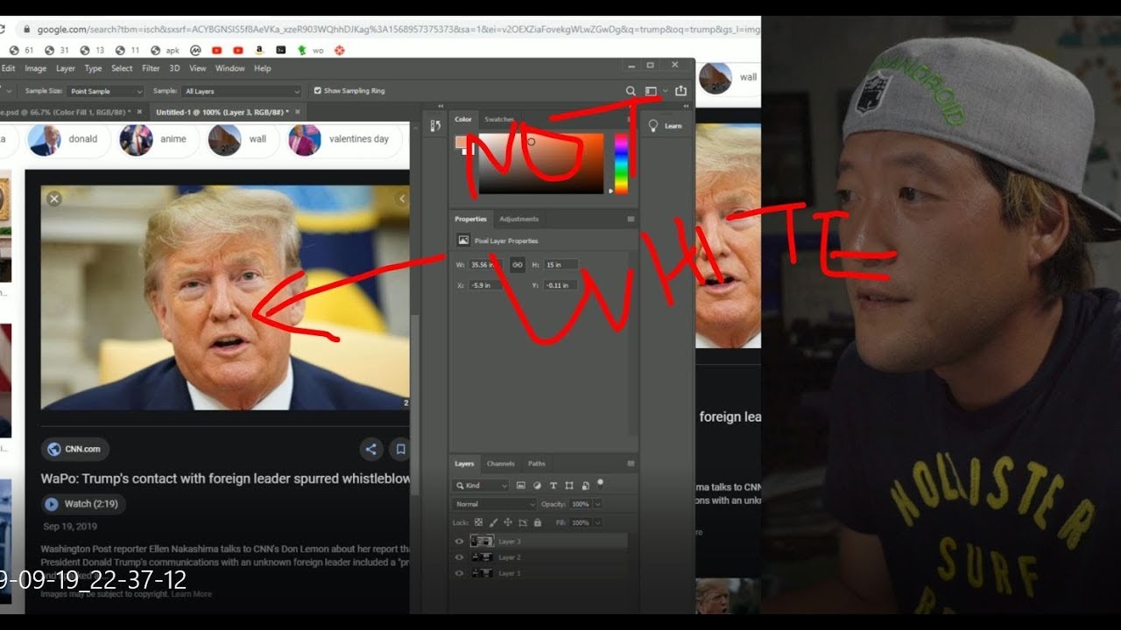Open the Layer menu
The image size is (1121, 630).
(x=66, y=68)
